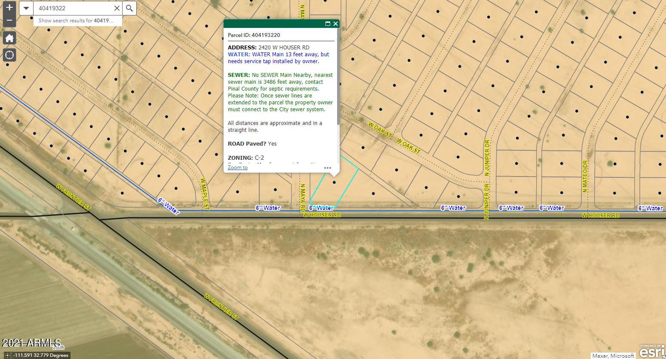
Task: Close the parcel info popup
Action: [335, 24]
